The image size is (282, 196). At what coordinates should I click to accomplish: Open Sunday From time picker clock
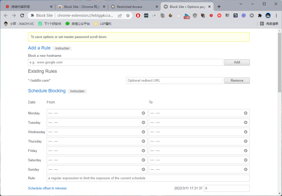click(x=143, y=170)
